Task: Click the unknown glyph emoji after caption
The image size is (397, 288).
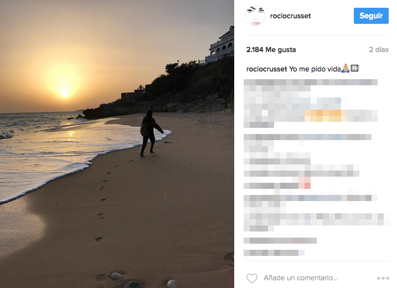Action: pos(354,68)
